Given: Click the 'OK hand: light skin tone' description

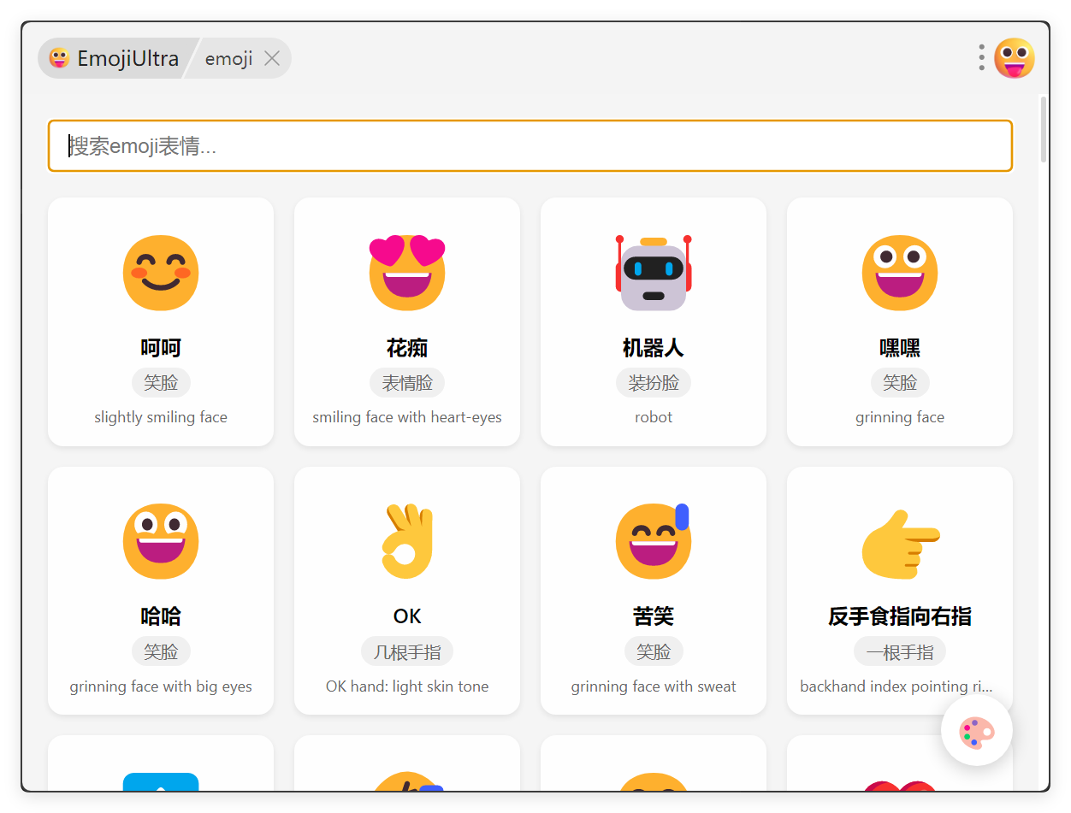Looking at the screenshot, I should (407, 686).
